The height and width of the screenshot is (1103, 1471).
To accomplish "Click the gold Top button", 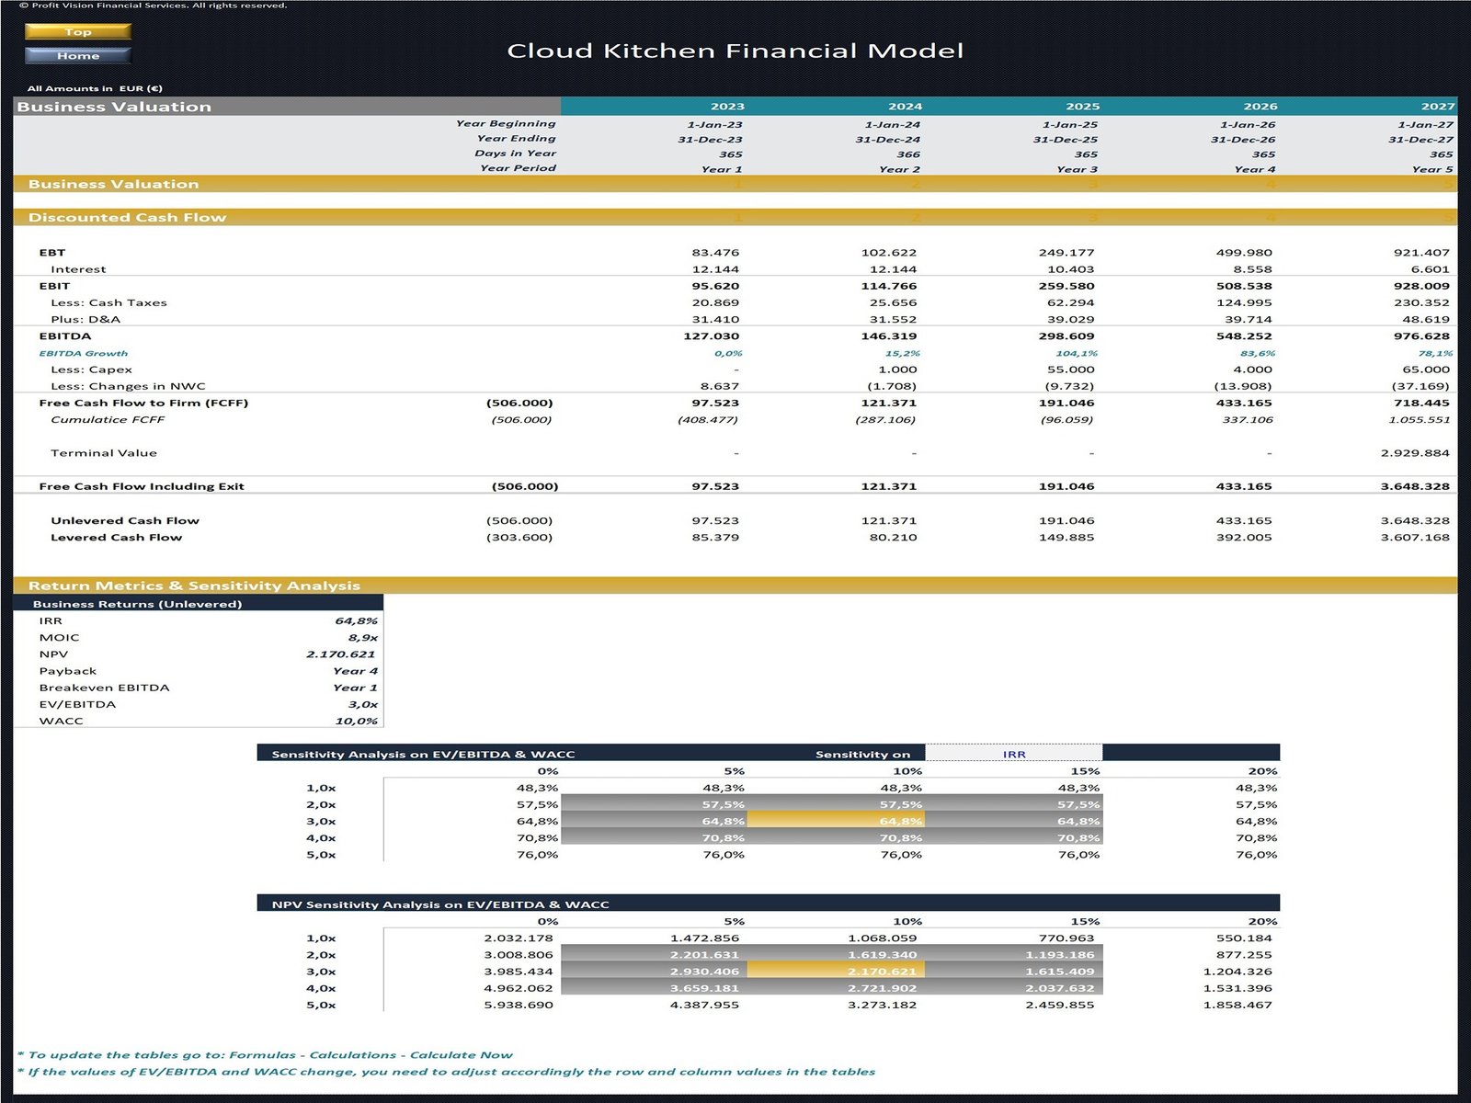I will click(x=77, y=31).
